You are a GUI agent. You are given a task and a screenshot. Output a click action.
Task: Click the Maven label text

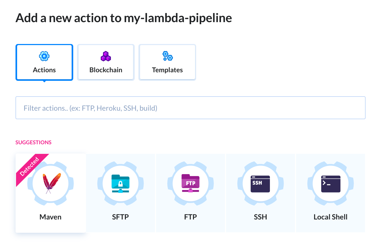click(51, 217)
